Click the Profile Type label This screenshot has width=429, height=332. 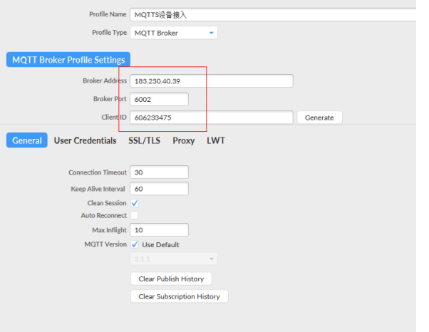110,33
